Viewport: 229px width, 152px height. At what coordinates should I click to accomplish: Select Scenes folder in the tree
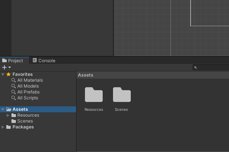(25, 121)
